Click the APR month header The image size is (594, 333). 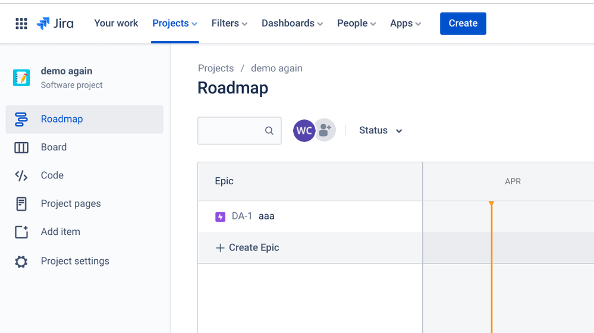513,181
